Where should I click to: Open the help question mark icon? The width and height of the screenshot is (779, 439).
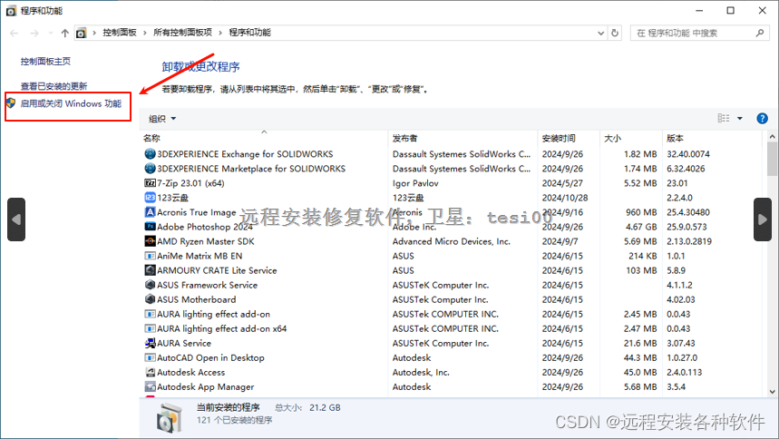(x=762, y=118)
